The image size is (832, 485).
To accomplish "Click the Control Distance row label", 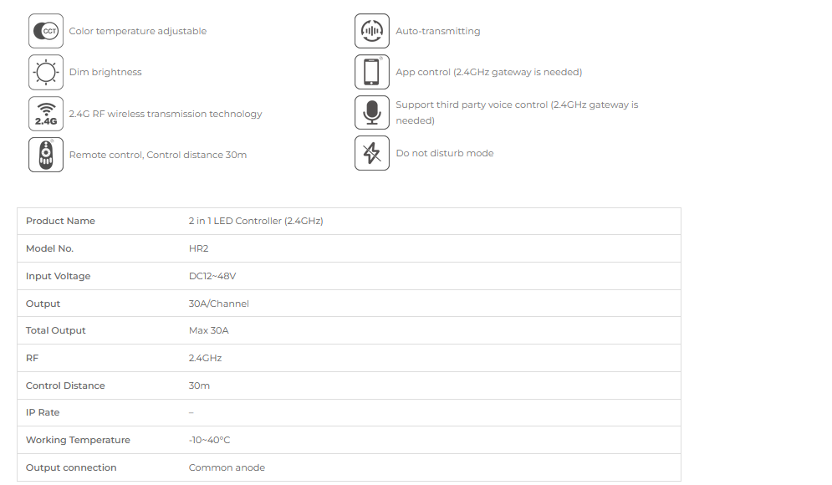I will click(x=65, y=385).
